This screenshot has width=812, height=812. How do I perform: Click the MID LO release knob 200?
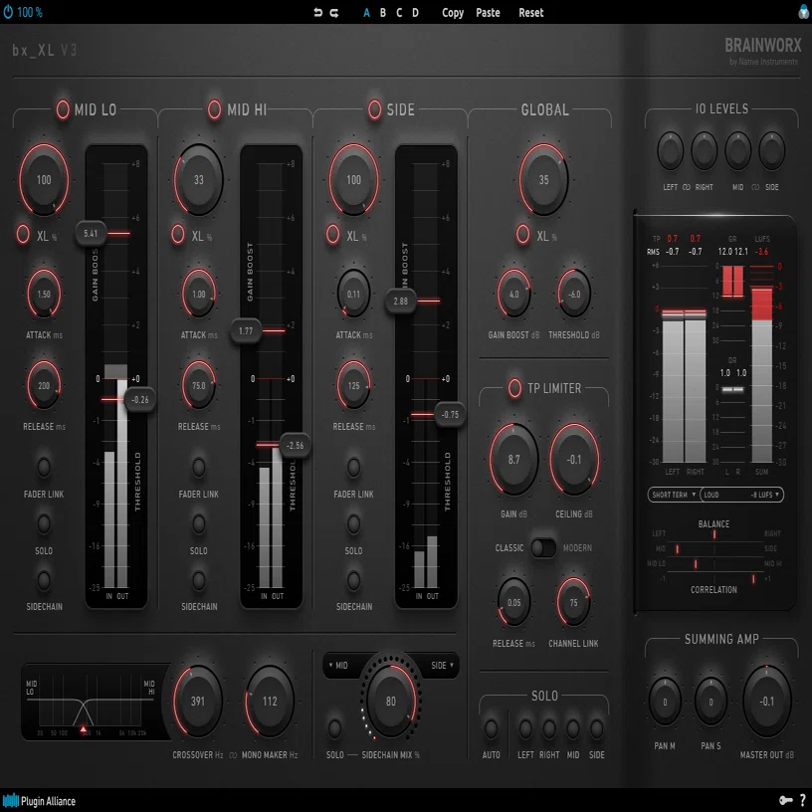44,385
